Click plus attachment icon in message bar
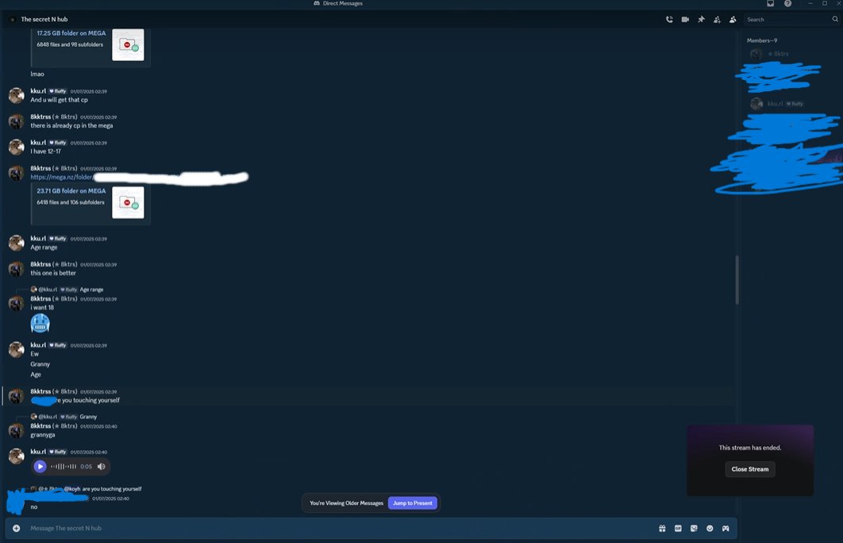 pos(17,529)
